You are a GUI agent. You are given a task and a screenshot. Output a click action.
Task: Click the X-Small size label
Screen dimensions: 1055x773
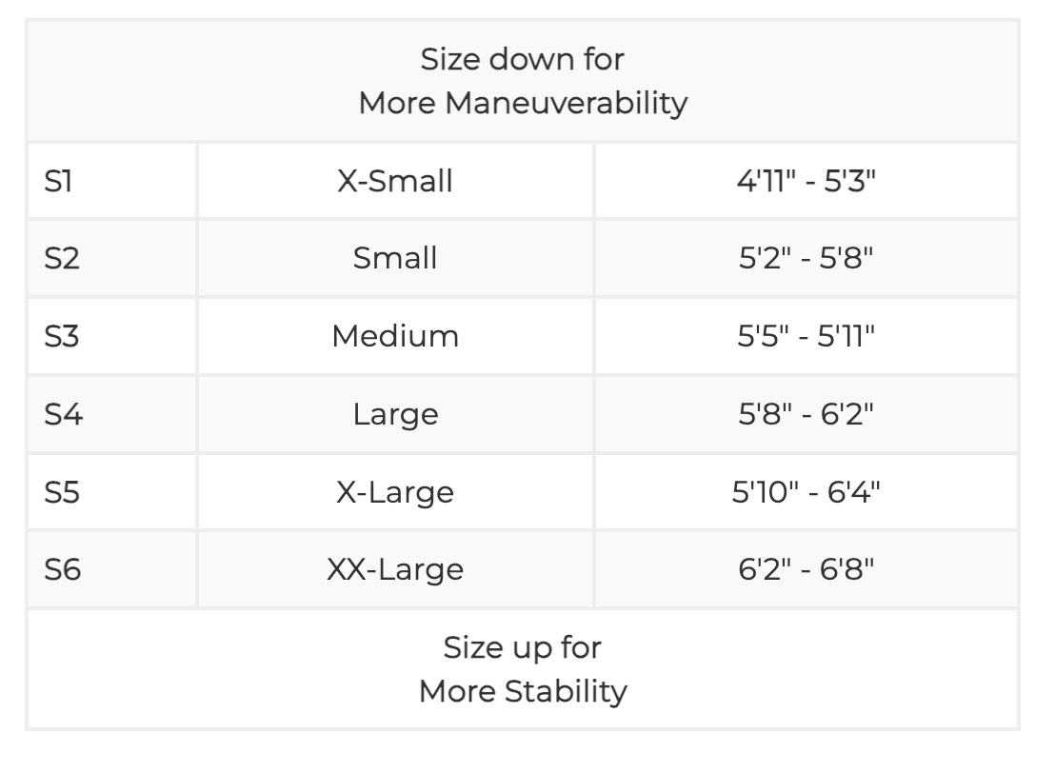pos(395,181)
